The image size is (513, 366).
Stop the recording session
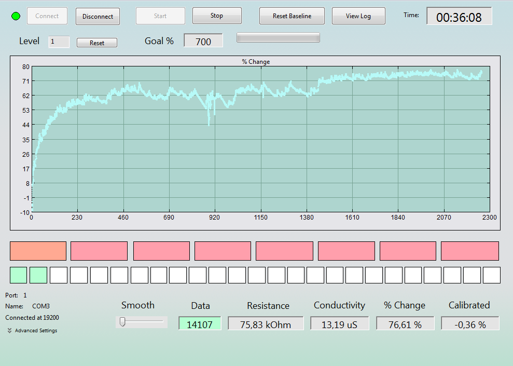point(217,16)
